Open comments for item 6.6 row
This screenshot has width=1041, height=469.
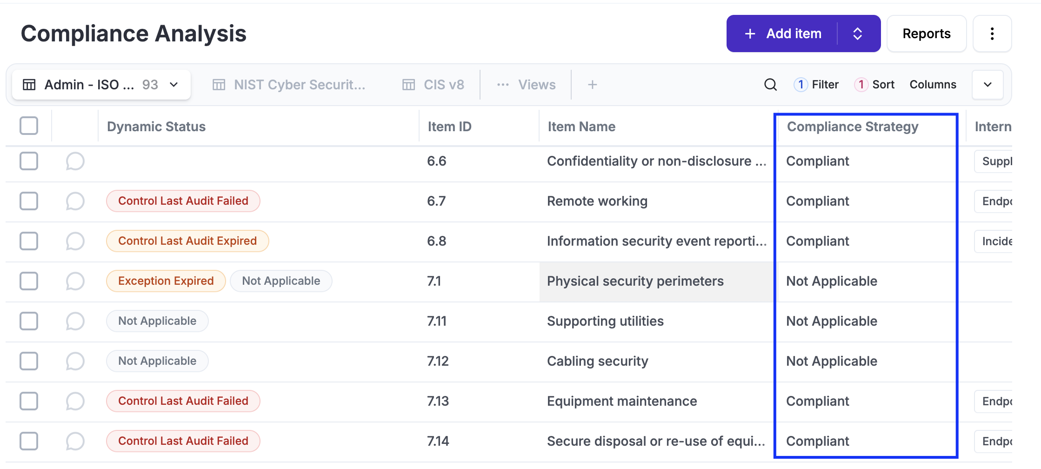coord(75,161)
